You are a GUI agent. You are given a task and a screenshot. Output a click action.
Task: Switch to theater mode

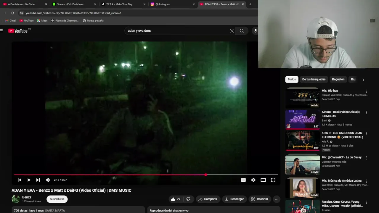point(263,180)
